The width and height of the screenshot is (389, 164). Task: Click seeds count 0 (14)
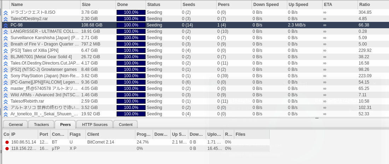[x=187, y=25]
